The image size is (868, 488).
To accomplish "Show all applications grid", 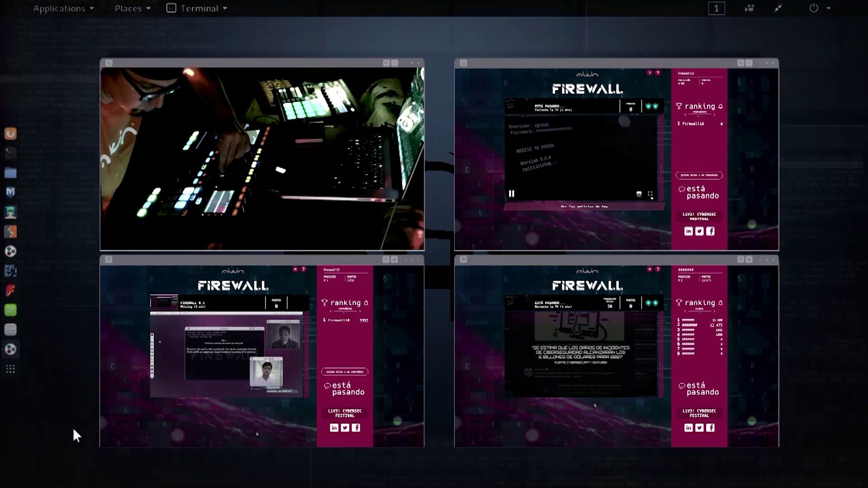I will pyautogui.click(x=10, y=369).
